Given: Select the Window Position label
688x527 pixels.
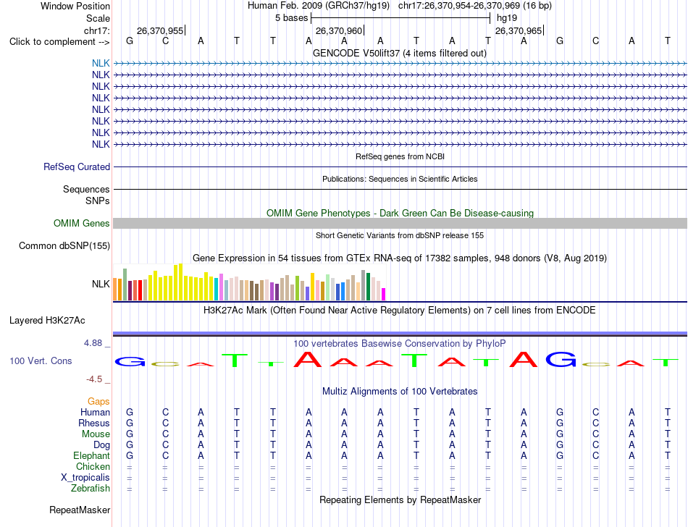Looking at the screenshot, I should tap(75, 6).
